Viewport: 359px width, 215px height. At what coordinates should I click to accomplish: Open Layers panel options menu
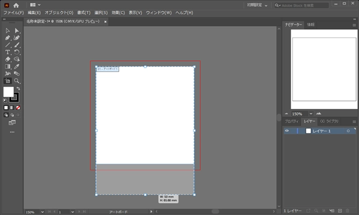tap(354, 122)
